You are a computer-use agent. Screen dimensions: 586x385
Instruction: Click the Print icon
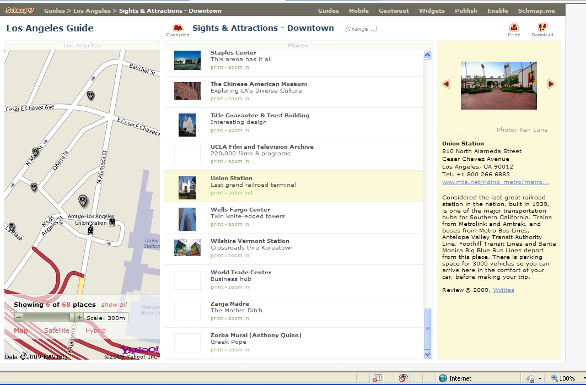[514, 27]
